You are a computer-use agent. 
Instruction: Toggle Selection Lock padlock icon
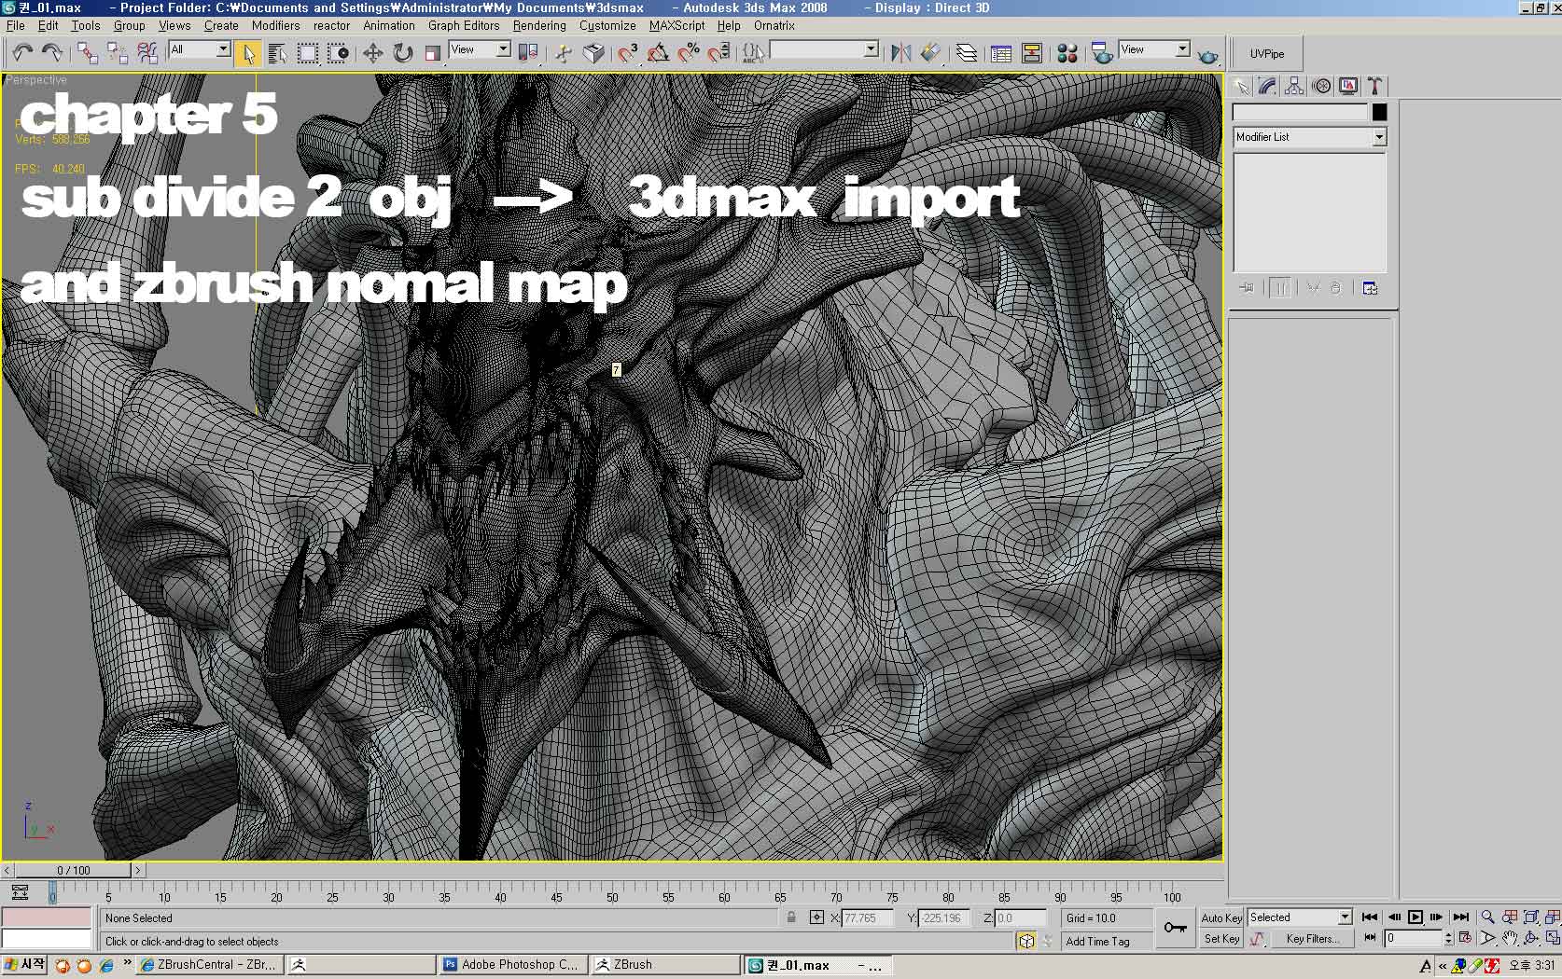pos(791,917)
